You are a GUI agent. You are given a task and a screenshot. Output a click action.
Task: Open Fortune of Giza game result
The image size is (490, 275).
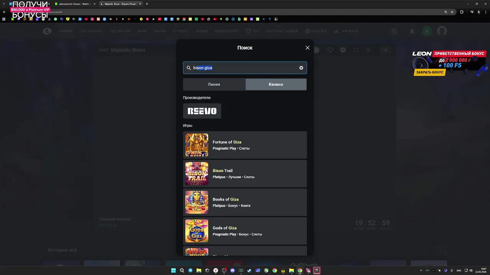click(245, 145)
